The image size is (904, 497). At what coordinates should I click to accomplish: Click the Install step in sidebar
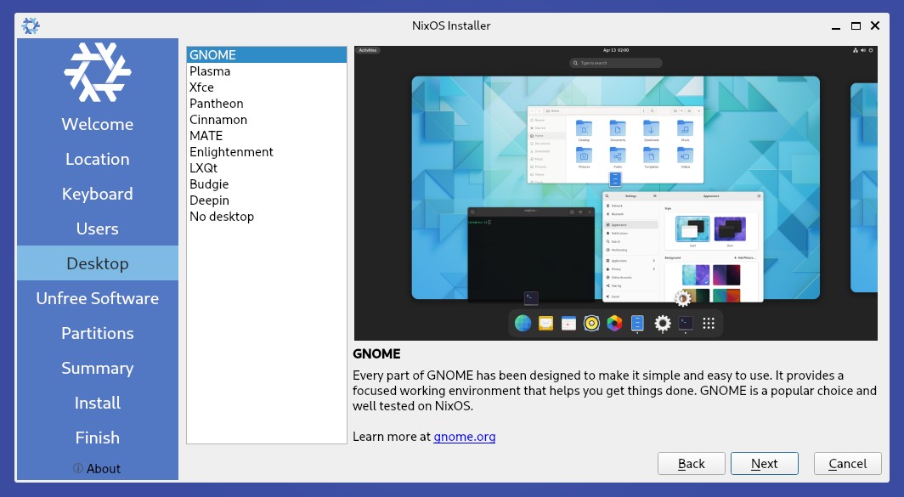click(98, 403)
